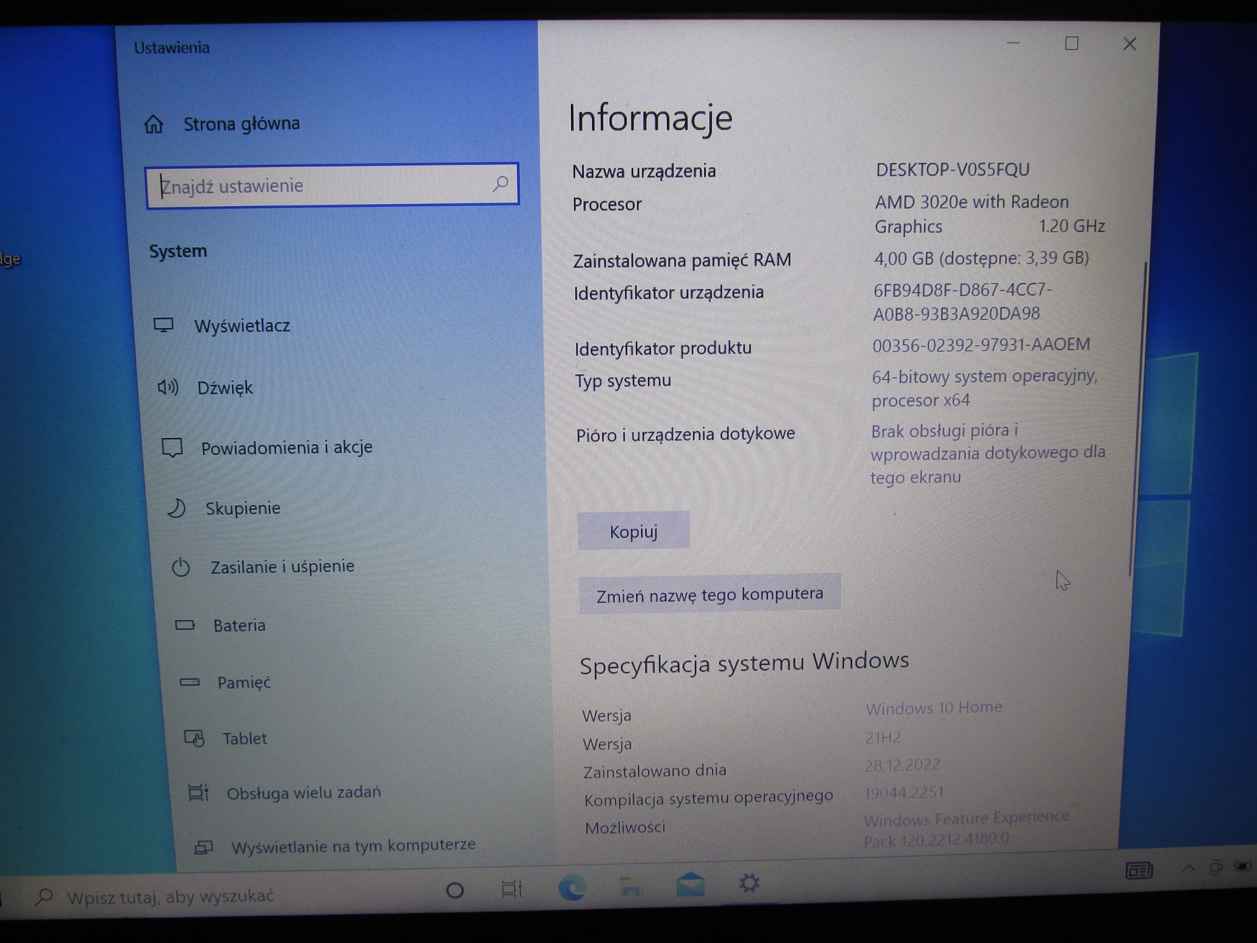Click device name DESKTOP-V0S5FQU

(952, 169)
